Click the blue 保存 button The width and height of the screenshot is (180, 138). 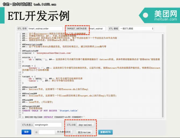click(26, 132)
